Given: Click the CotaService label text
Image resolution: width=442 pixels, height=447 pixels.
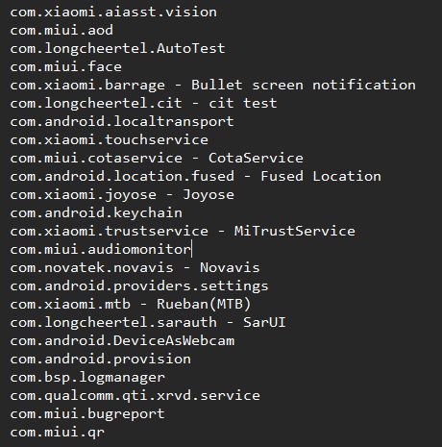Looking at the screenshot, I should point(256,159).
